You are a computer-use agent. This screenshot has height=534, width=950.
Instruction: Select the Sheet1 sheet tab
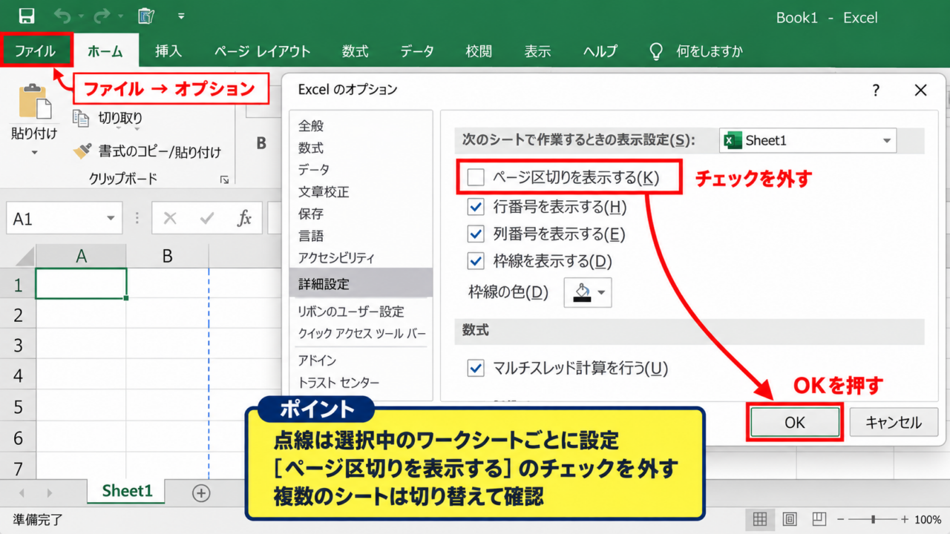[x=127, y=491]
